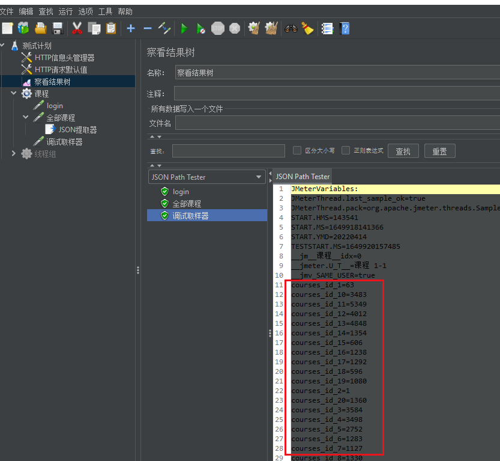Open the 选项 menu
Image resolution: width=500 pixels, height=461 pixels.
coord(85,12)
